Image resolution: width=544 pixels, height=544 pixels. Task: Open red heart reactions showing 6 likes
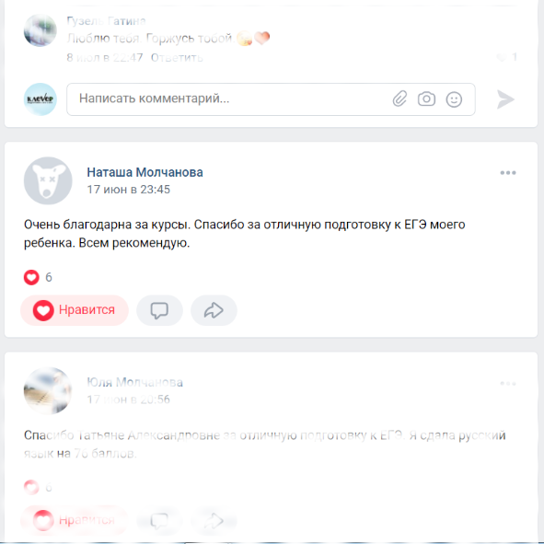(38, 277)
